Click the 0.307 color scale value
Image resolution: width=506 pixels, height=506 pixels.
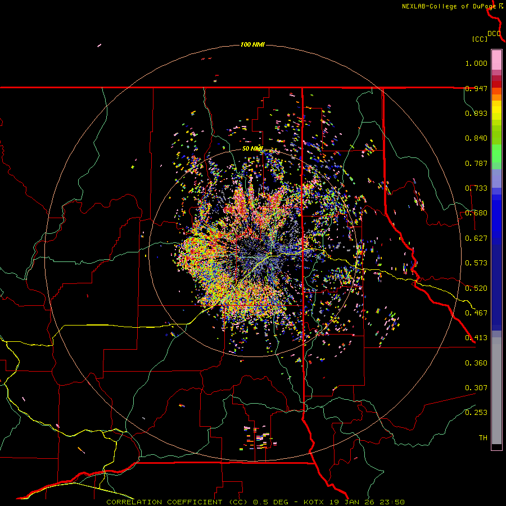(476, 388)
